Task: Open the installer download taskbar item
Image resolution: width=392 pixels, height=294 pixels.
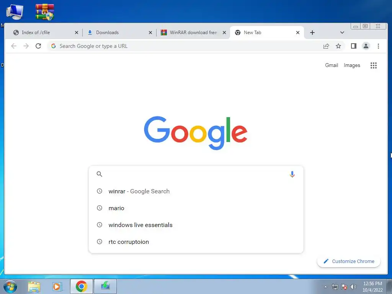Action: pyautogui.click(x=105, y=286)
